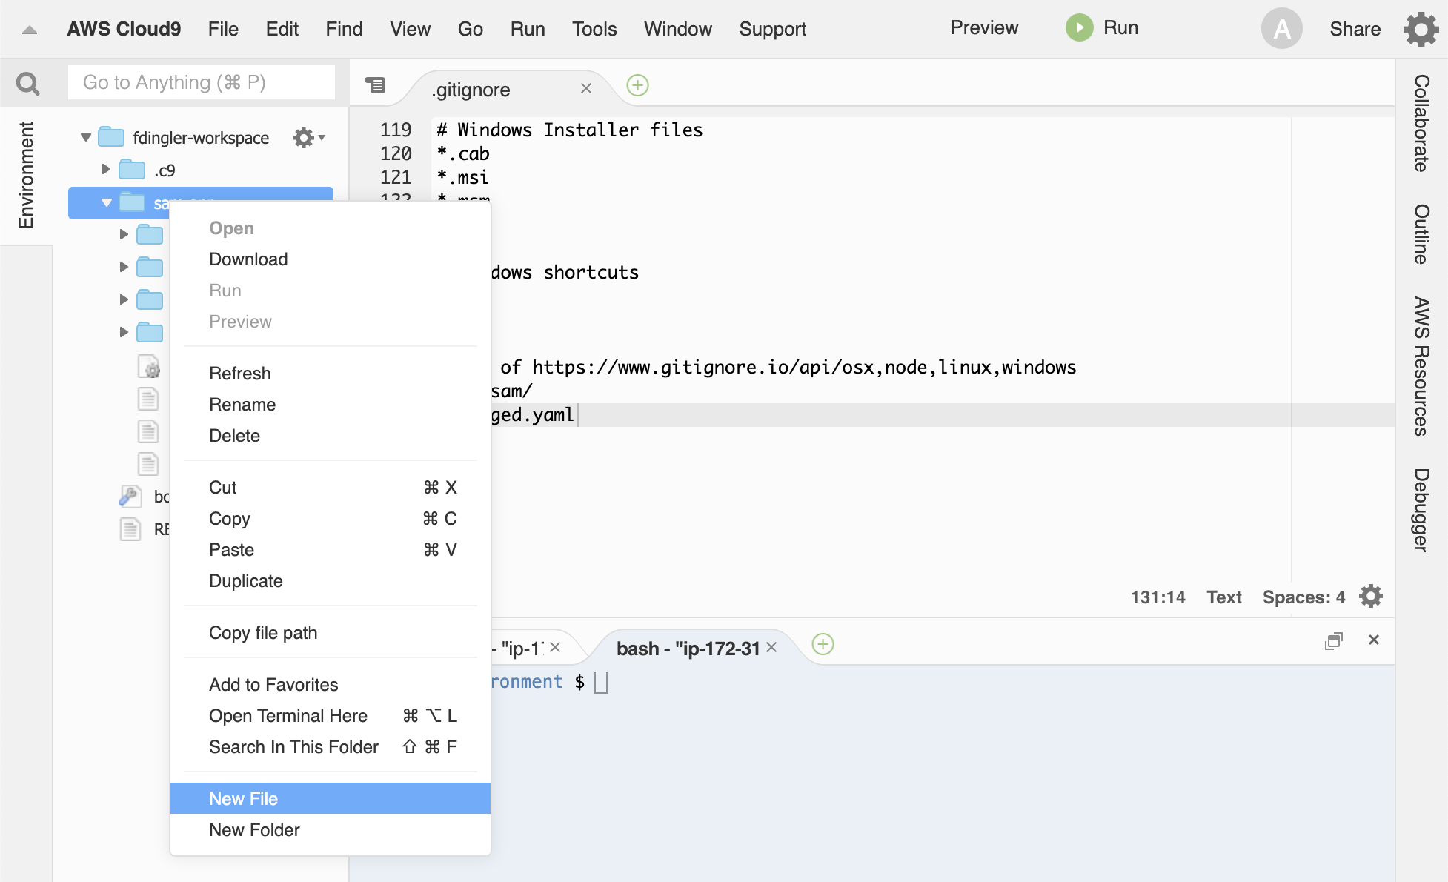1448x882 pixels.
Task: Maximize the terminal panel icon
Action: pyautogui.click(x=1333, y=640)
